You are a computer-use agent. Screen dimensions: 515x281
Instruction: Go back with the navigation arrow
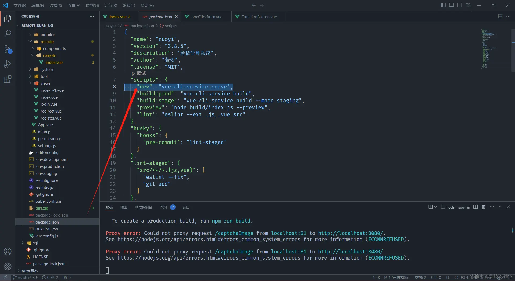[253, 5]
